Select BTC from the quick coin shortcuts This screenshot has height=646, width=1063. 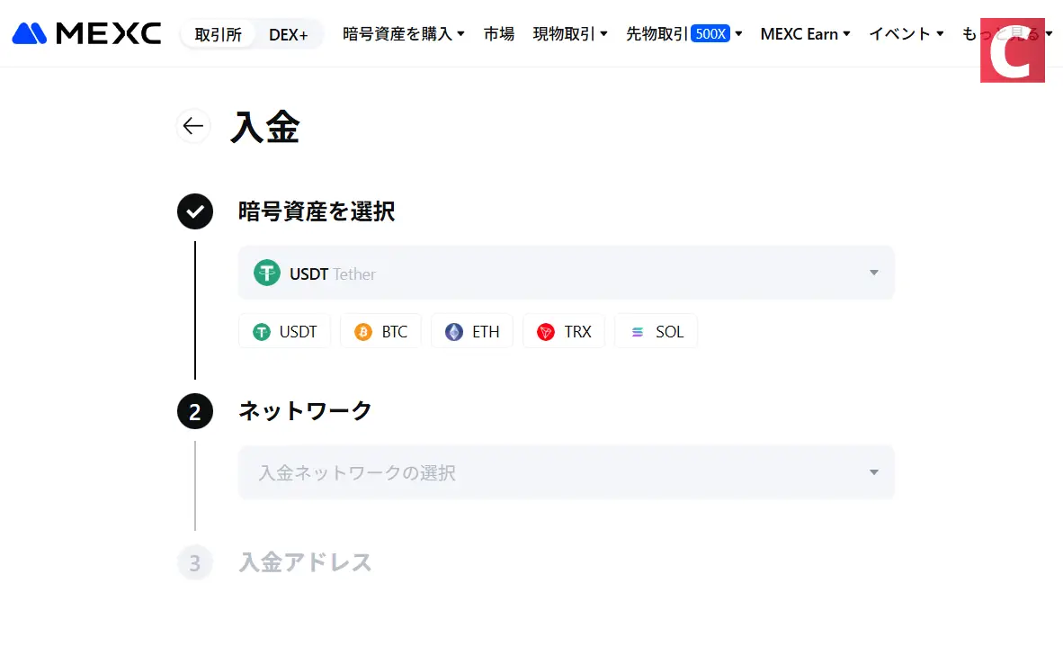pyautogui.click(x=380, y=331)
